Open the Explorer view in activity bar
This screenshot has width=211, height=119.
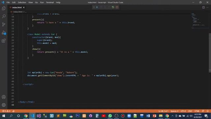[4, 8]
